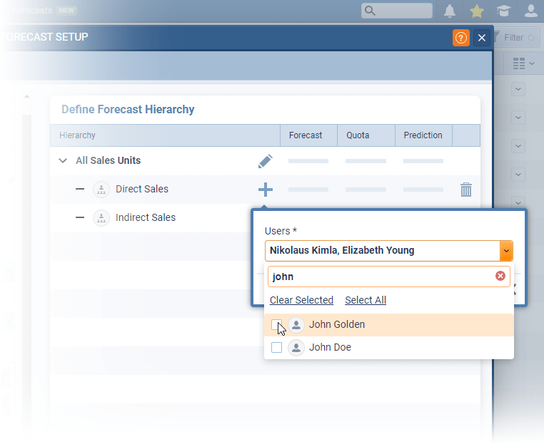Open the user profile icon in top bar
544x444 pixels.
pyautogui.click(x=530, y=11)
